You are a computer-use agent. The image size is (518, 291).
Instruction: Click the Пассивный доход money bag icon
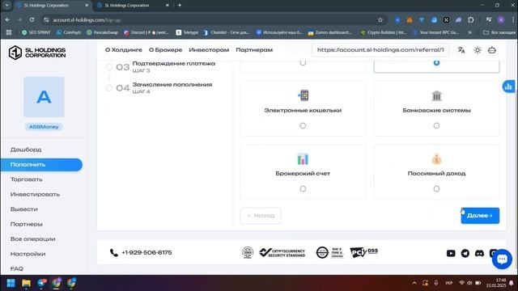[x=436, y=159]
